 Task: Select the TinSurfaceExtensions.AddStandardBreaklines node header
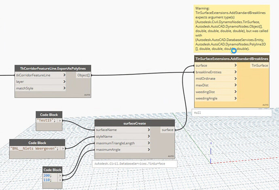(x=232, y=58)
